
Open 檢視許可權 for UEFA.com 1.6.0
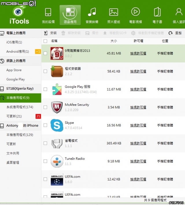(138, 179)
